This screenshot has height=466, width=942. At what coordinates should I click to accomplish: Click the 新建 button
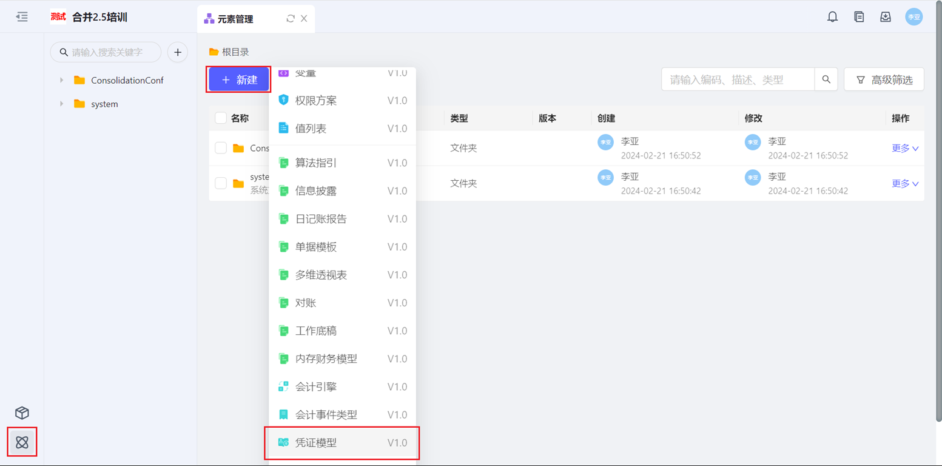tap(239, 79)
